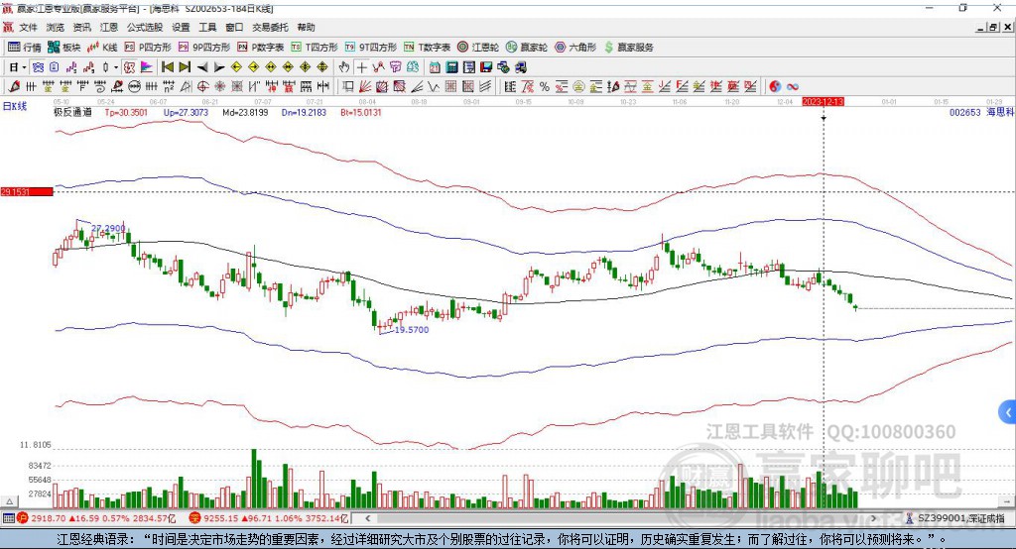Click the 19.5700 low price label
The width and height of the screenshot is (1016, 549).
[412, 330]
